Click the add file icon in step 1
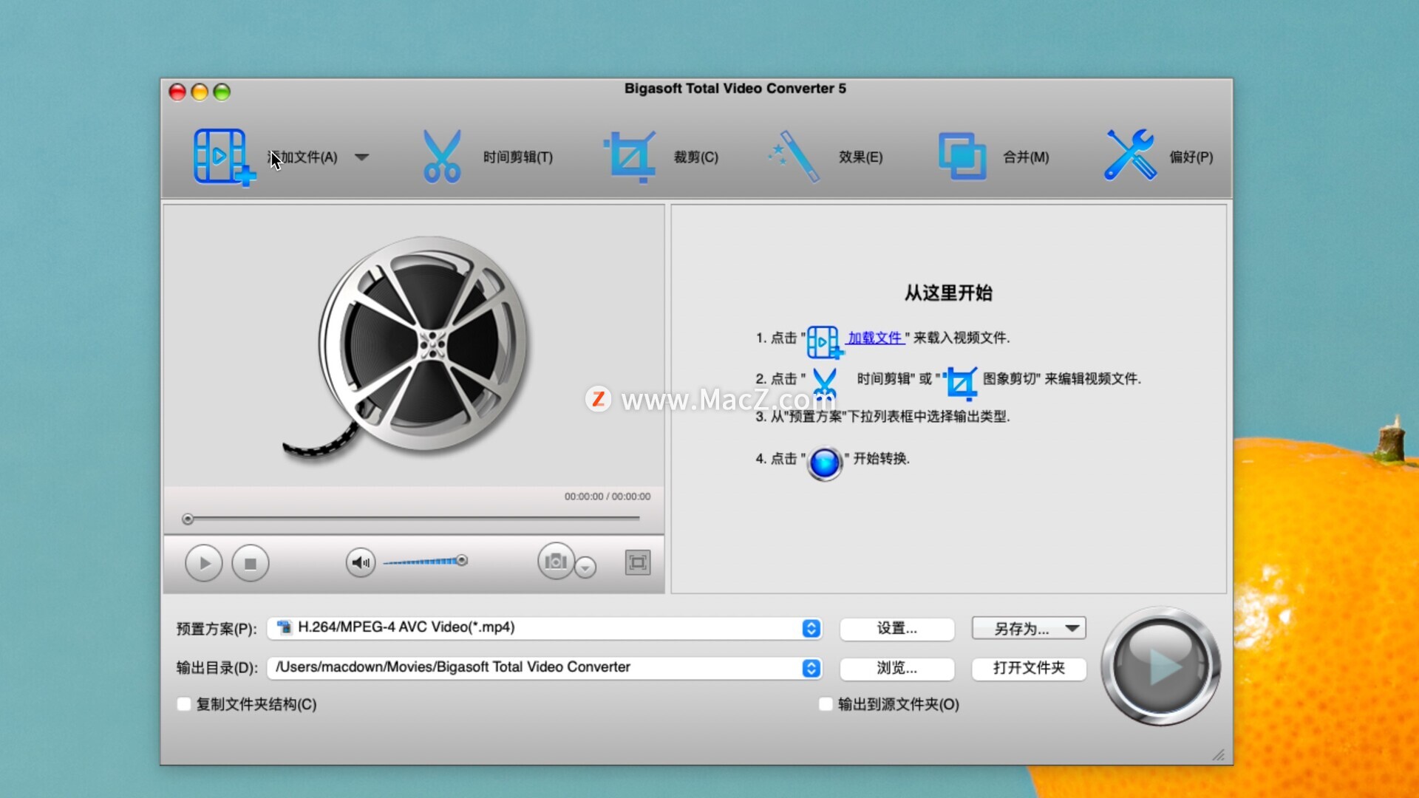Viewport: 1419px width, 798px height. point(824,341)
